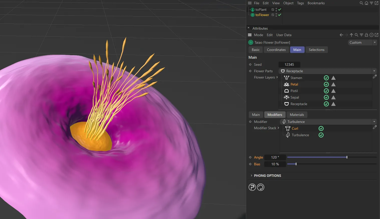Click the Selections button

click(317, 50)
